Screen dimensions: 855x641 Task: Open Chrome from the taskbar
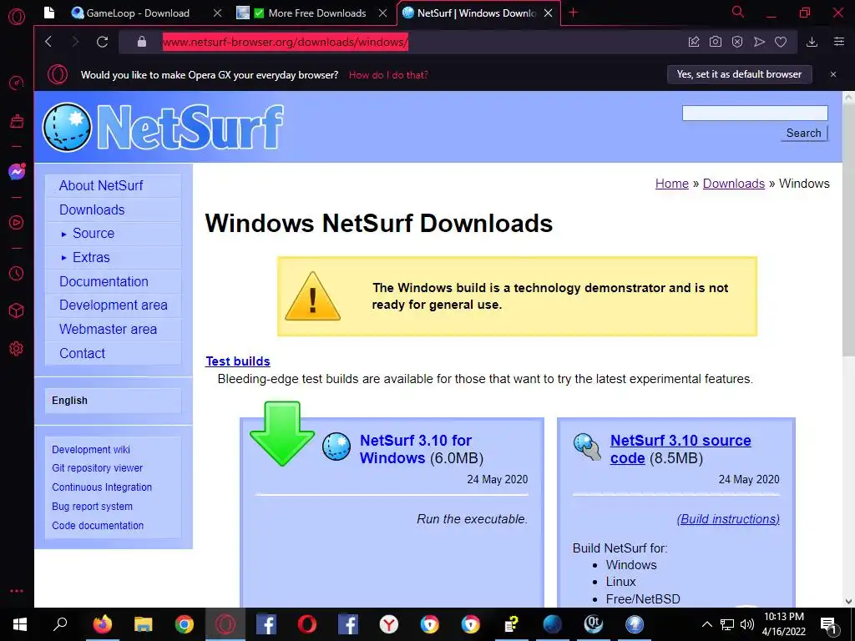pos(185,624)
